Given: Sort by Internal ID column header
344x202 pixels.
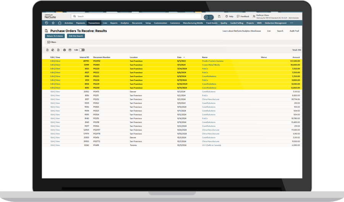Looking at the screenshot, I should (x=84, y=57).
